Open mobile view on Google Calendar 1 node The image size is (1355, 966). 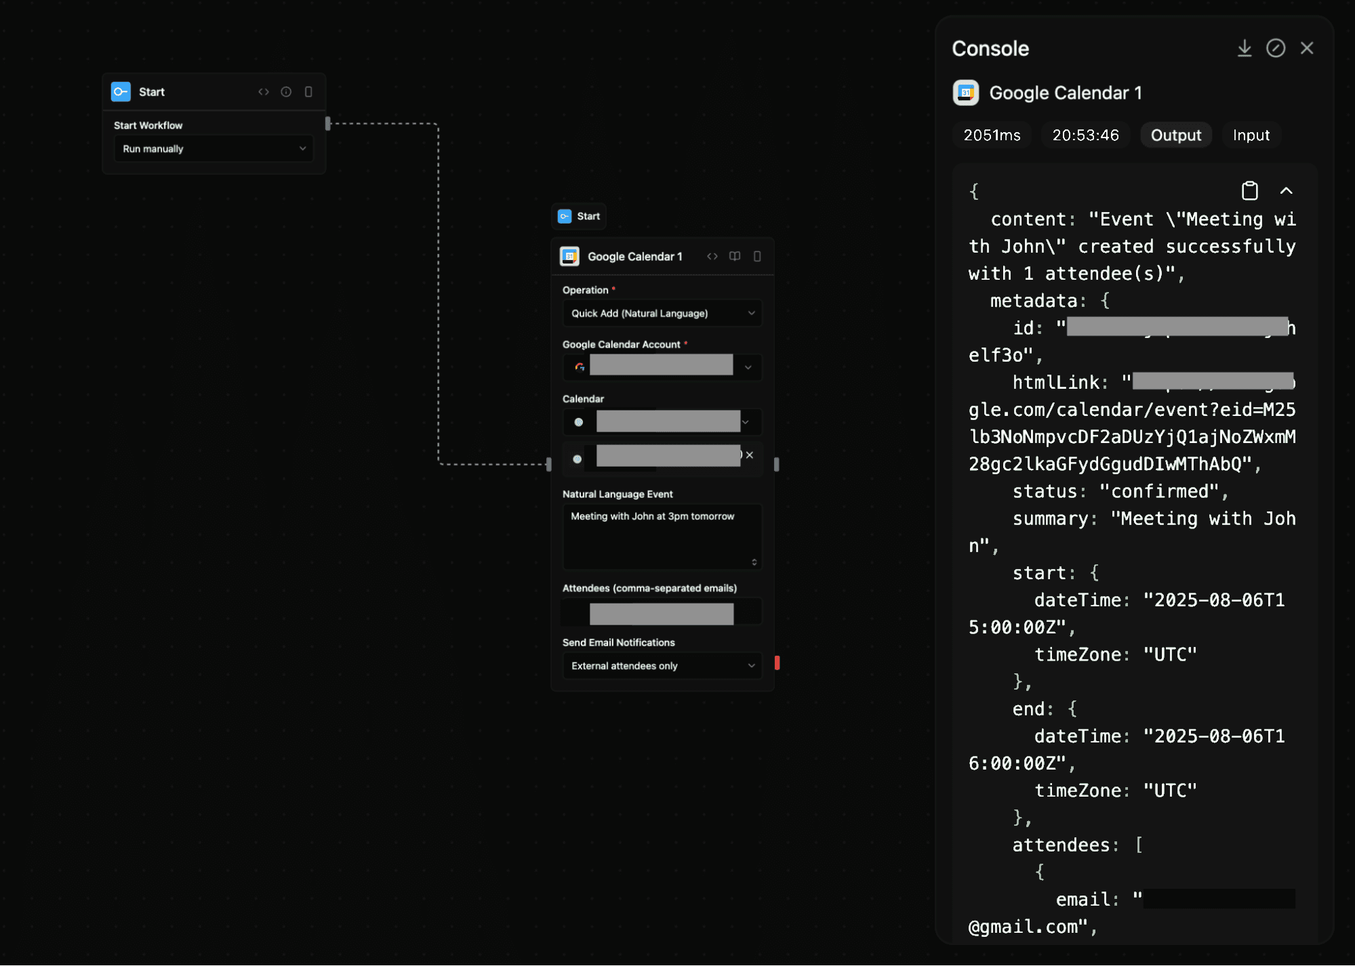point(757,256)
